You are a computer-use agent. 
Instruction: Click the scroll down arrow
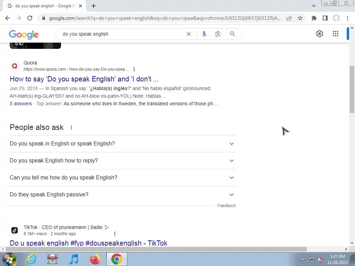click(352, 243)
